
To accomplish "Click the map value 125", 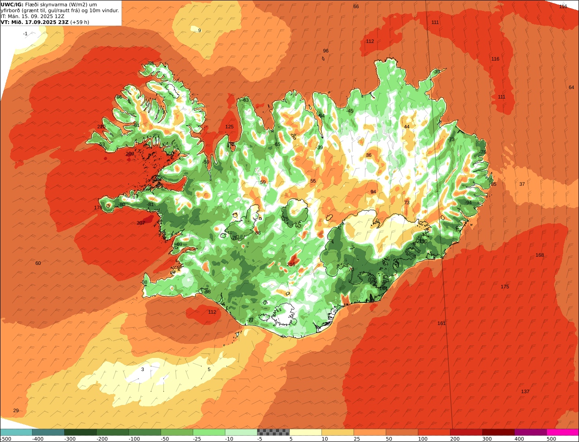I will click(x=229, y=127).
